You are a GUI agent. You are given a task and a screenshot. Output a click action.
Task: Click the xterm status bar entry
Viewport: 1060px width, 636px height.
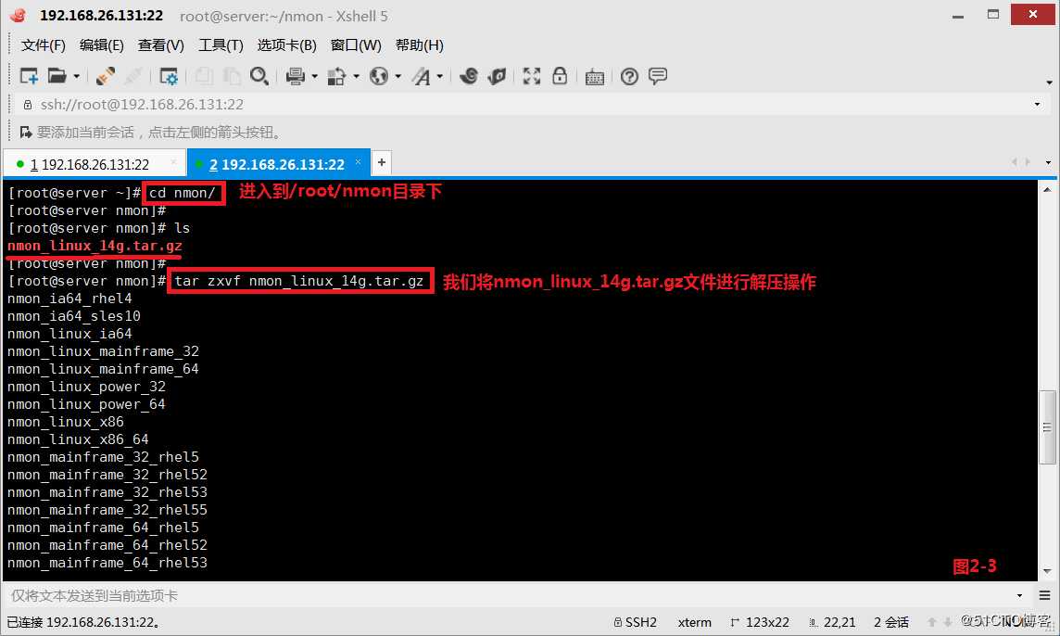click(694, 622)
